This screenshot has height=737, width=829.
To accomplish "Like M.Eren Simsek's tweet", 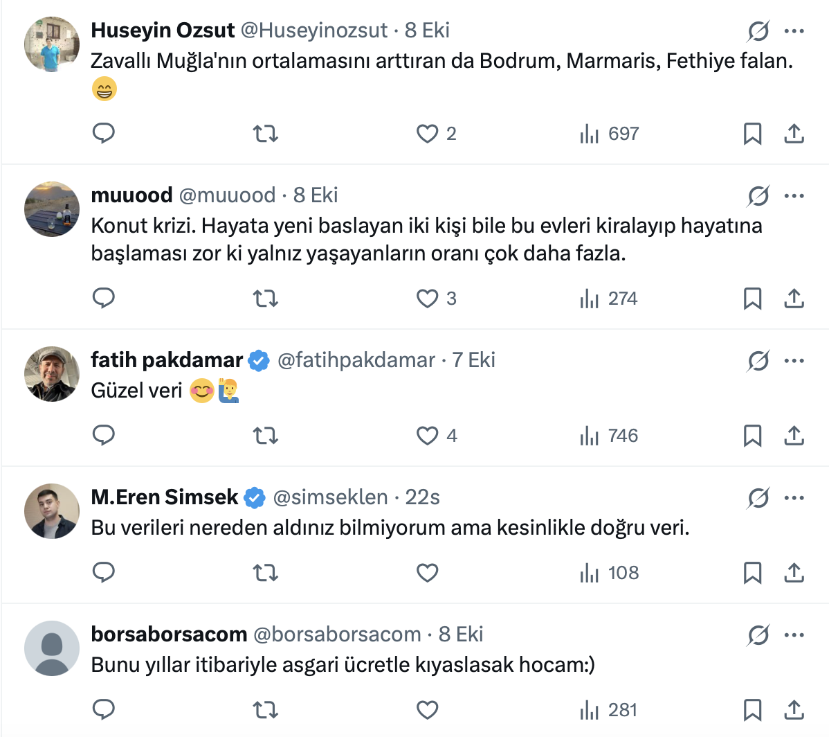I will point(428,573).
